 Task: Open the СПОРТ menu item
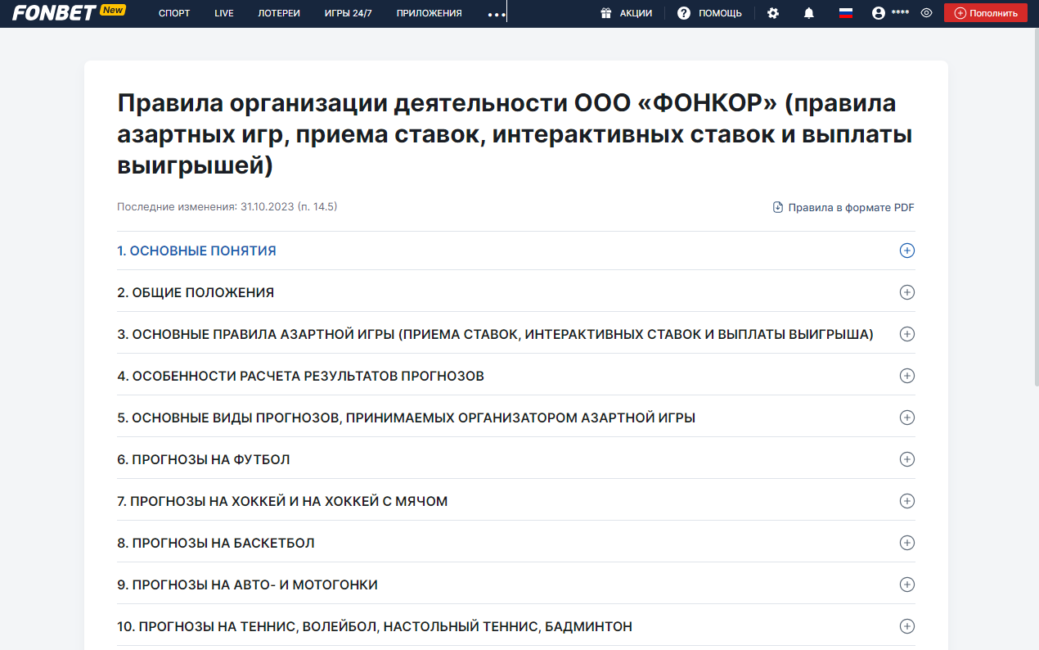point(174,13)
